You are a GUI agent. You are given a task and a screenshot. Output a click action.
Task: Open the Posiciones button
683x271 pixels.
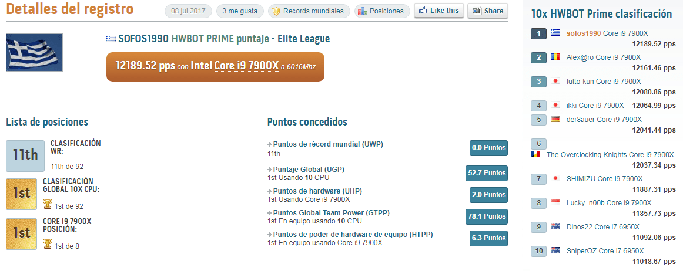(381, 11)
